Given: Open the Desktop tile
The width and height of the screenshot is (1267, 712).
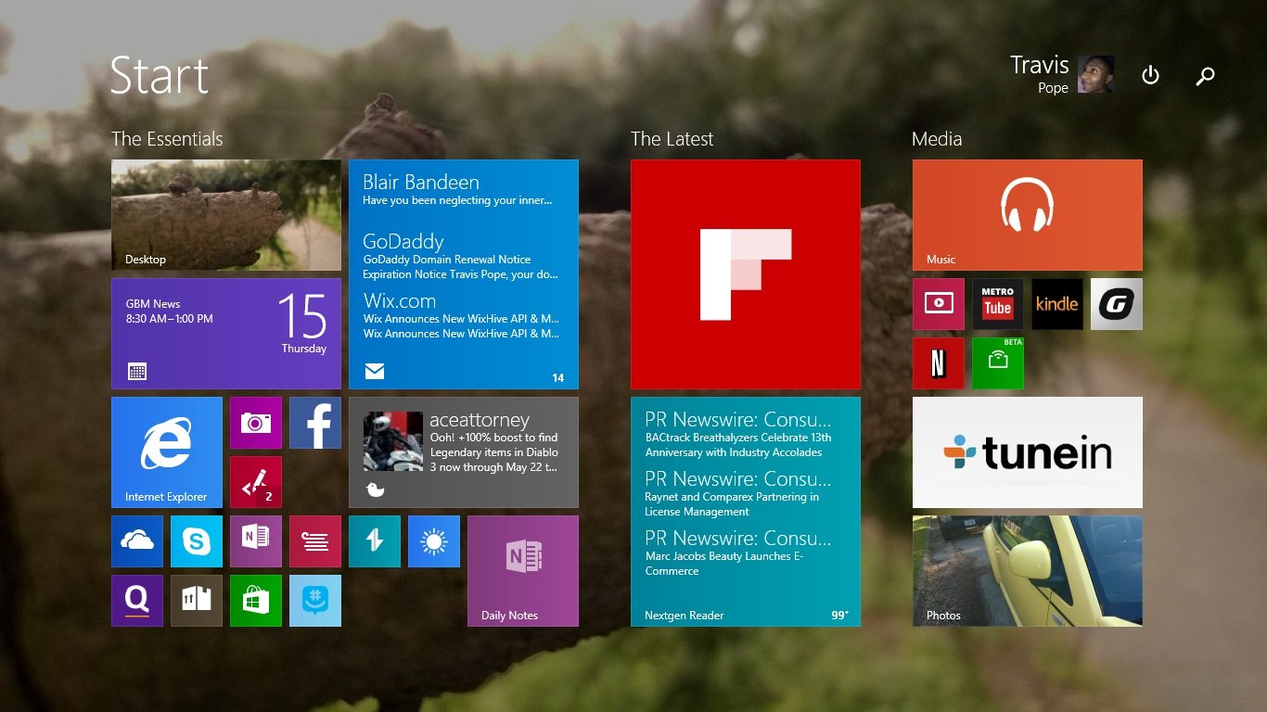Looking at the screenshot, I should point(226,215).
